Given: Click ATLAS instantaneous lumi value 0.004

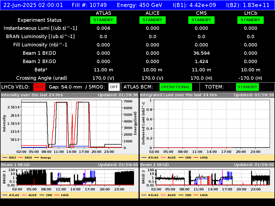Looking at the screenshot, I should (x=103, y=28).
